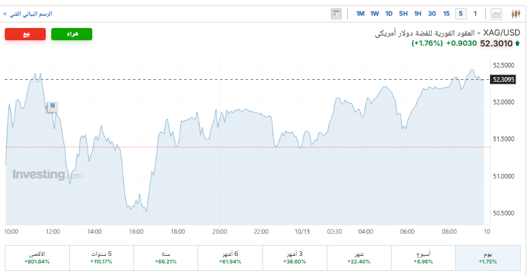Select the 1W chart interval

click(x=375, y=14)
